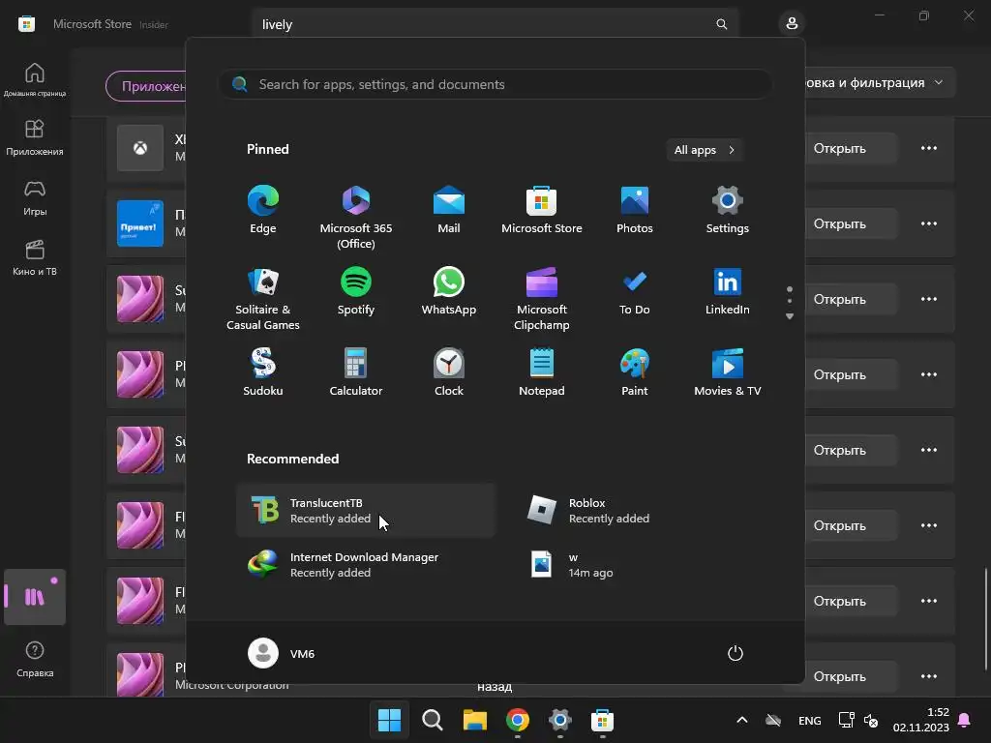Go to the Store Home page (Домашняя страница)
Viewport: 991px width, 743px height.
35,79
